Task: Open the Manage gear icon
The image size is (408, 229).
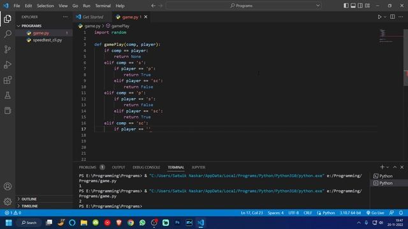Action: 8,202
